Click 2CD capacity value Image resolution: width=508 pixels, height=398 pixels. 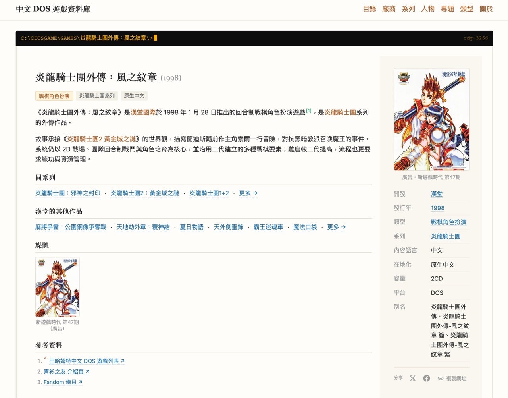click(437, 279)
